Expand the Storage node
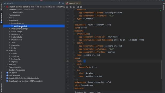Viewport: 165px width, 93px height. (7, 64)
